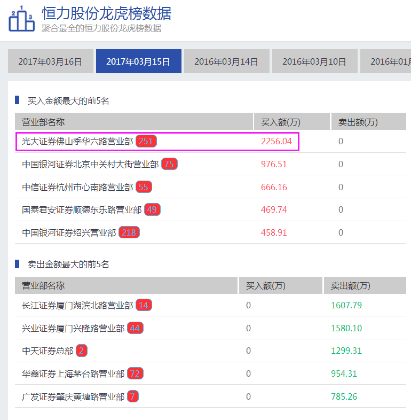This screenshot has height=420, width=411.
Task: Select the 2017年03月15日 date tab
Action: tap(138, 61)
